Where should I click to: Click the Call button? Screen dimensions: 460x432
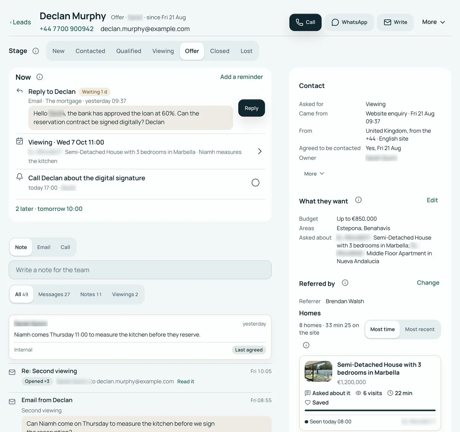(x=305, y=22)
